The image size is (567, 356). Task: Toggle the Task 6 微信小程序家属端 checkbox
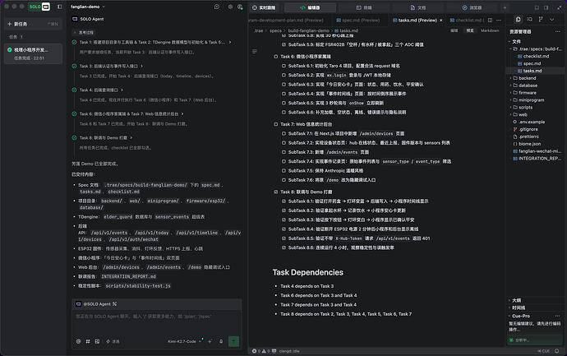pyautogui.click(x=276, y=57)
